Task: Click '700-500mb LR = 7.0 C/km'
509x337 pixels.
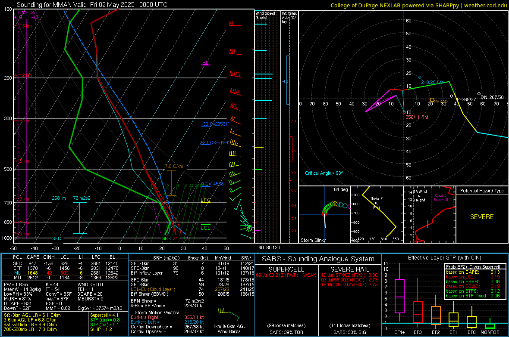Action: click(30, 330)
